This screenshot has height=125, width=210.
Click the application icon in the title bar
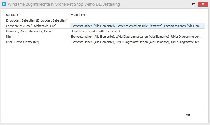pos(4,4)
